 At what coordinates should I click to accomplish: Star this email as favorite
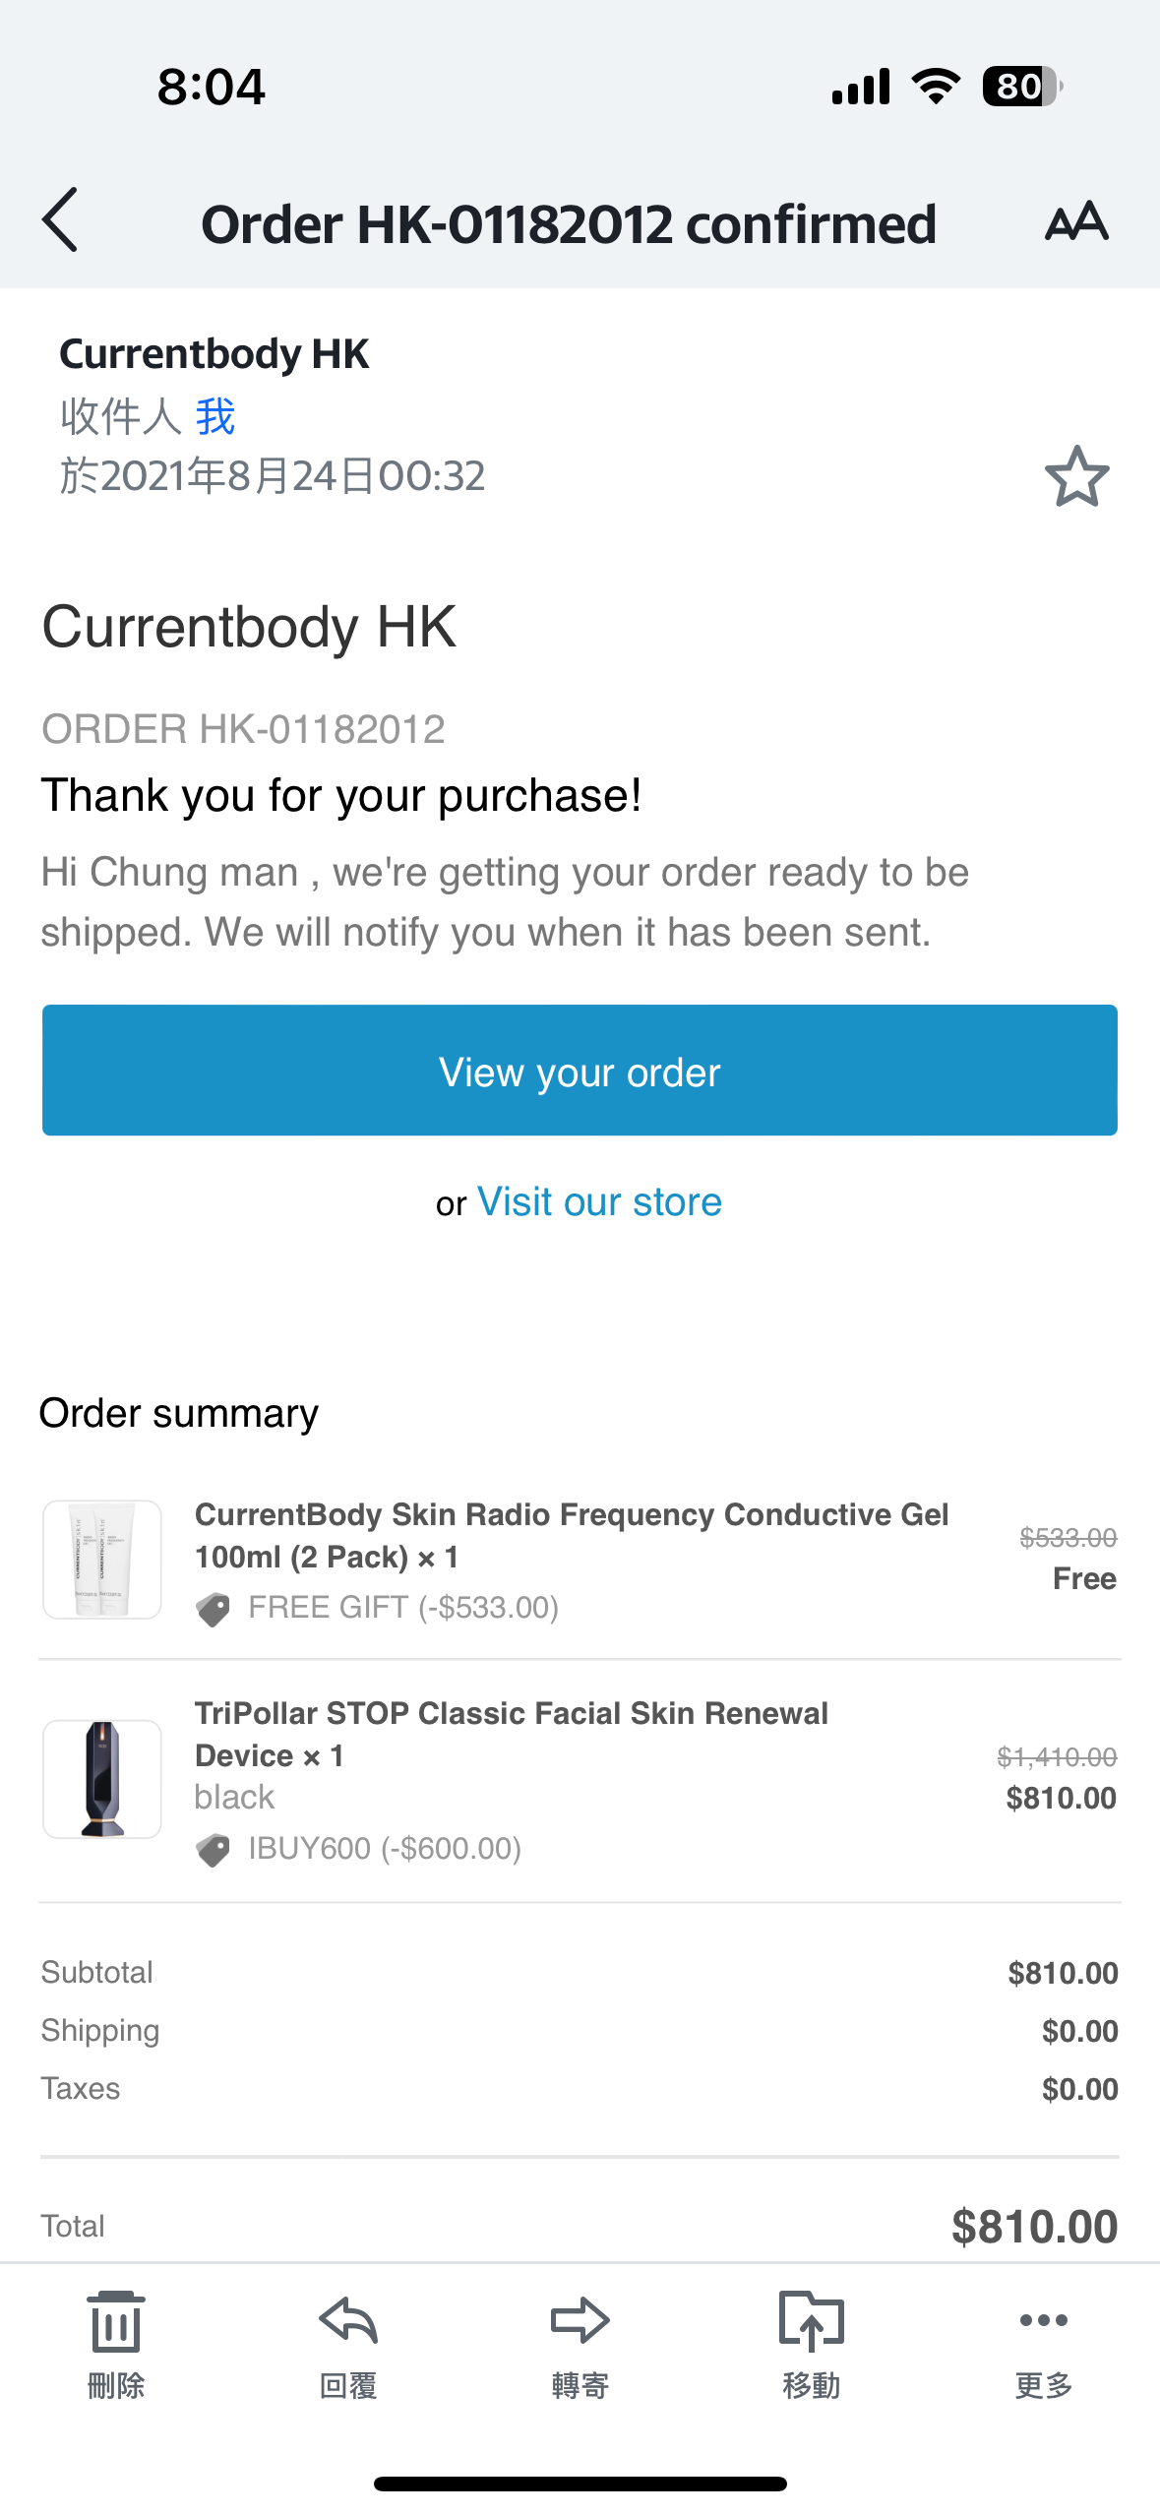pos(1076,477)
